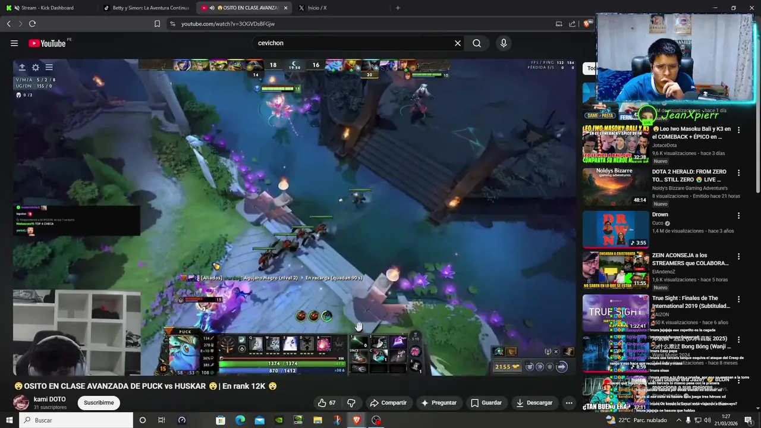Image resolution: width=761 pixels, height=428 pixels.
Task: Open more actions menu below video
Action: [x=569, y=402]
